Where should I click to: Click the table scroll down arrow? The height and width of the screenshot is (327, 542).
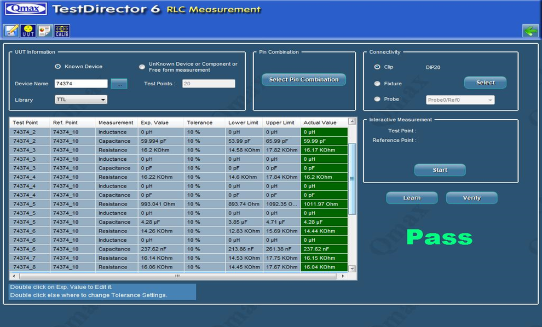point(352,268)
